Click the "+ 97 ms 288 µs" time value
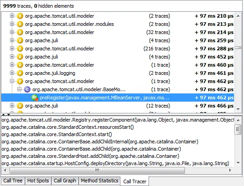 pos(214,49)
